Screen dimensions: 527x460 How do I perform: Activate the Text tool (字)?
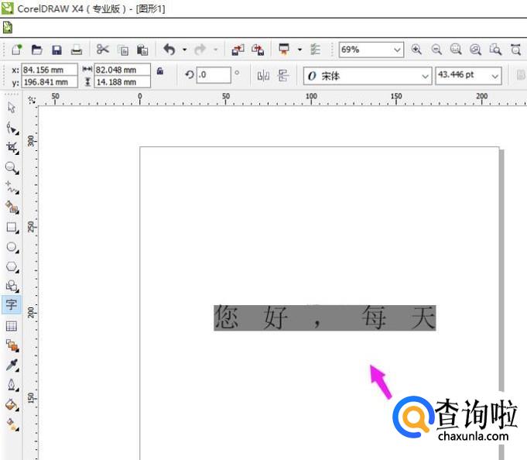(x=12, y=305)
